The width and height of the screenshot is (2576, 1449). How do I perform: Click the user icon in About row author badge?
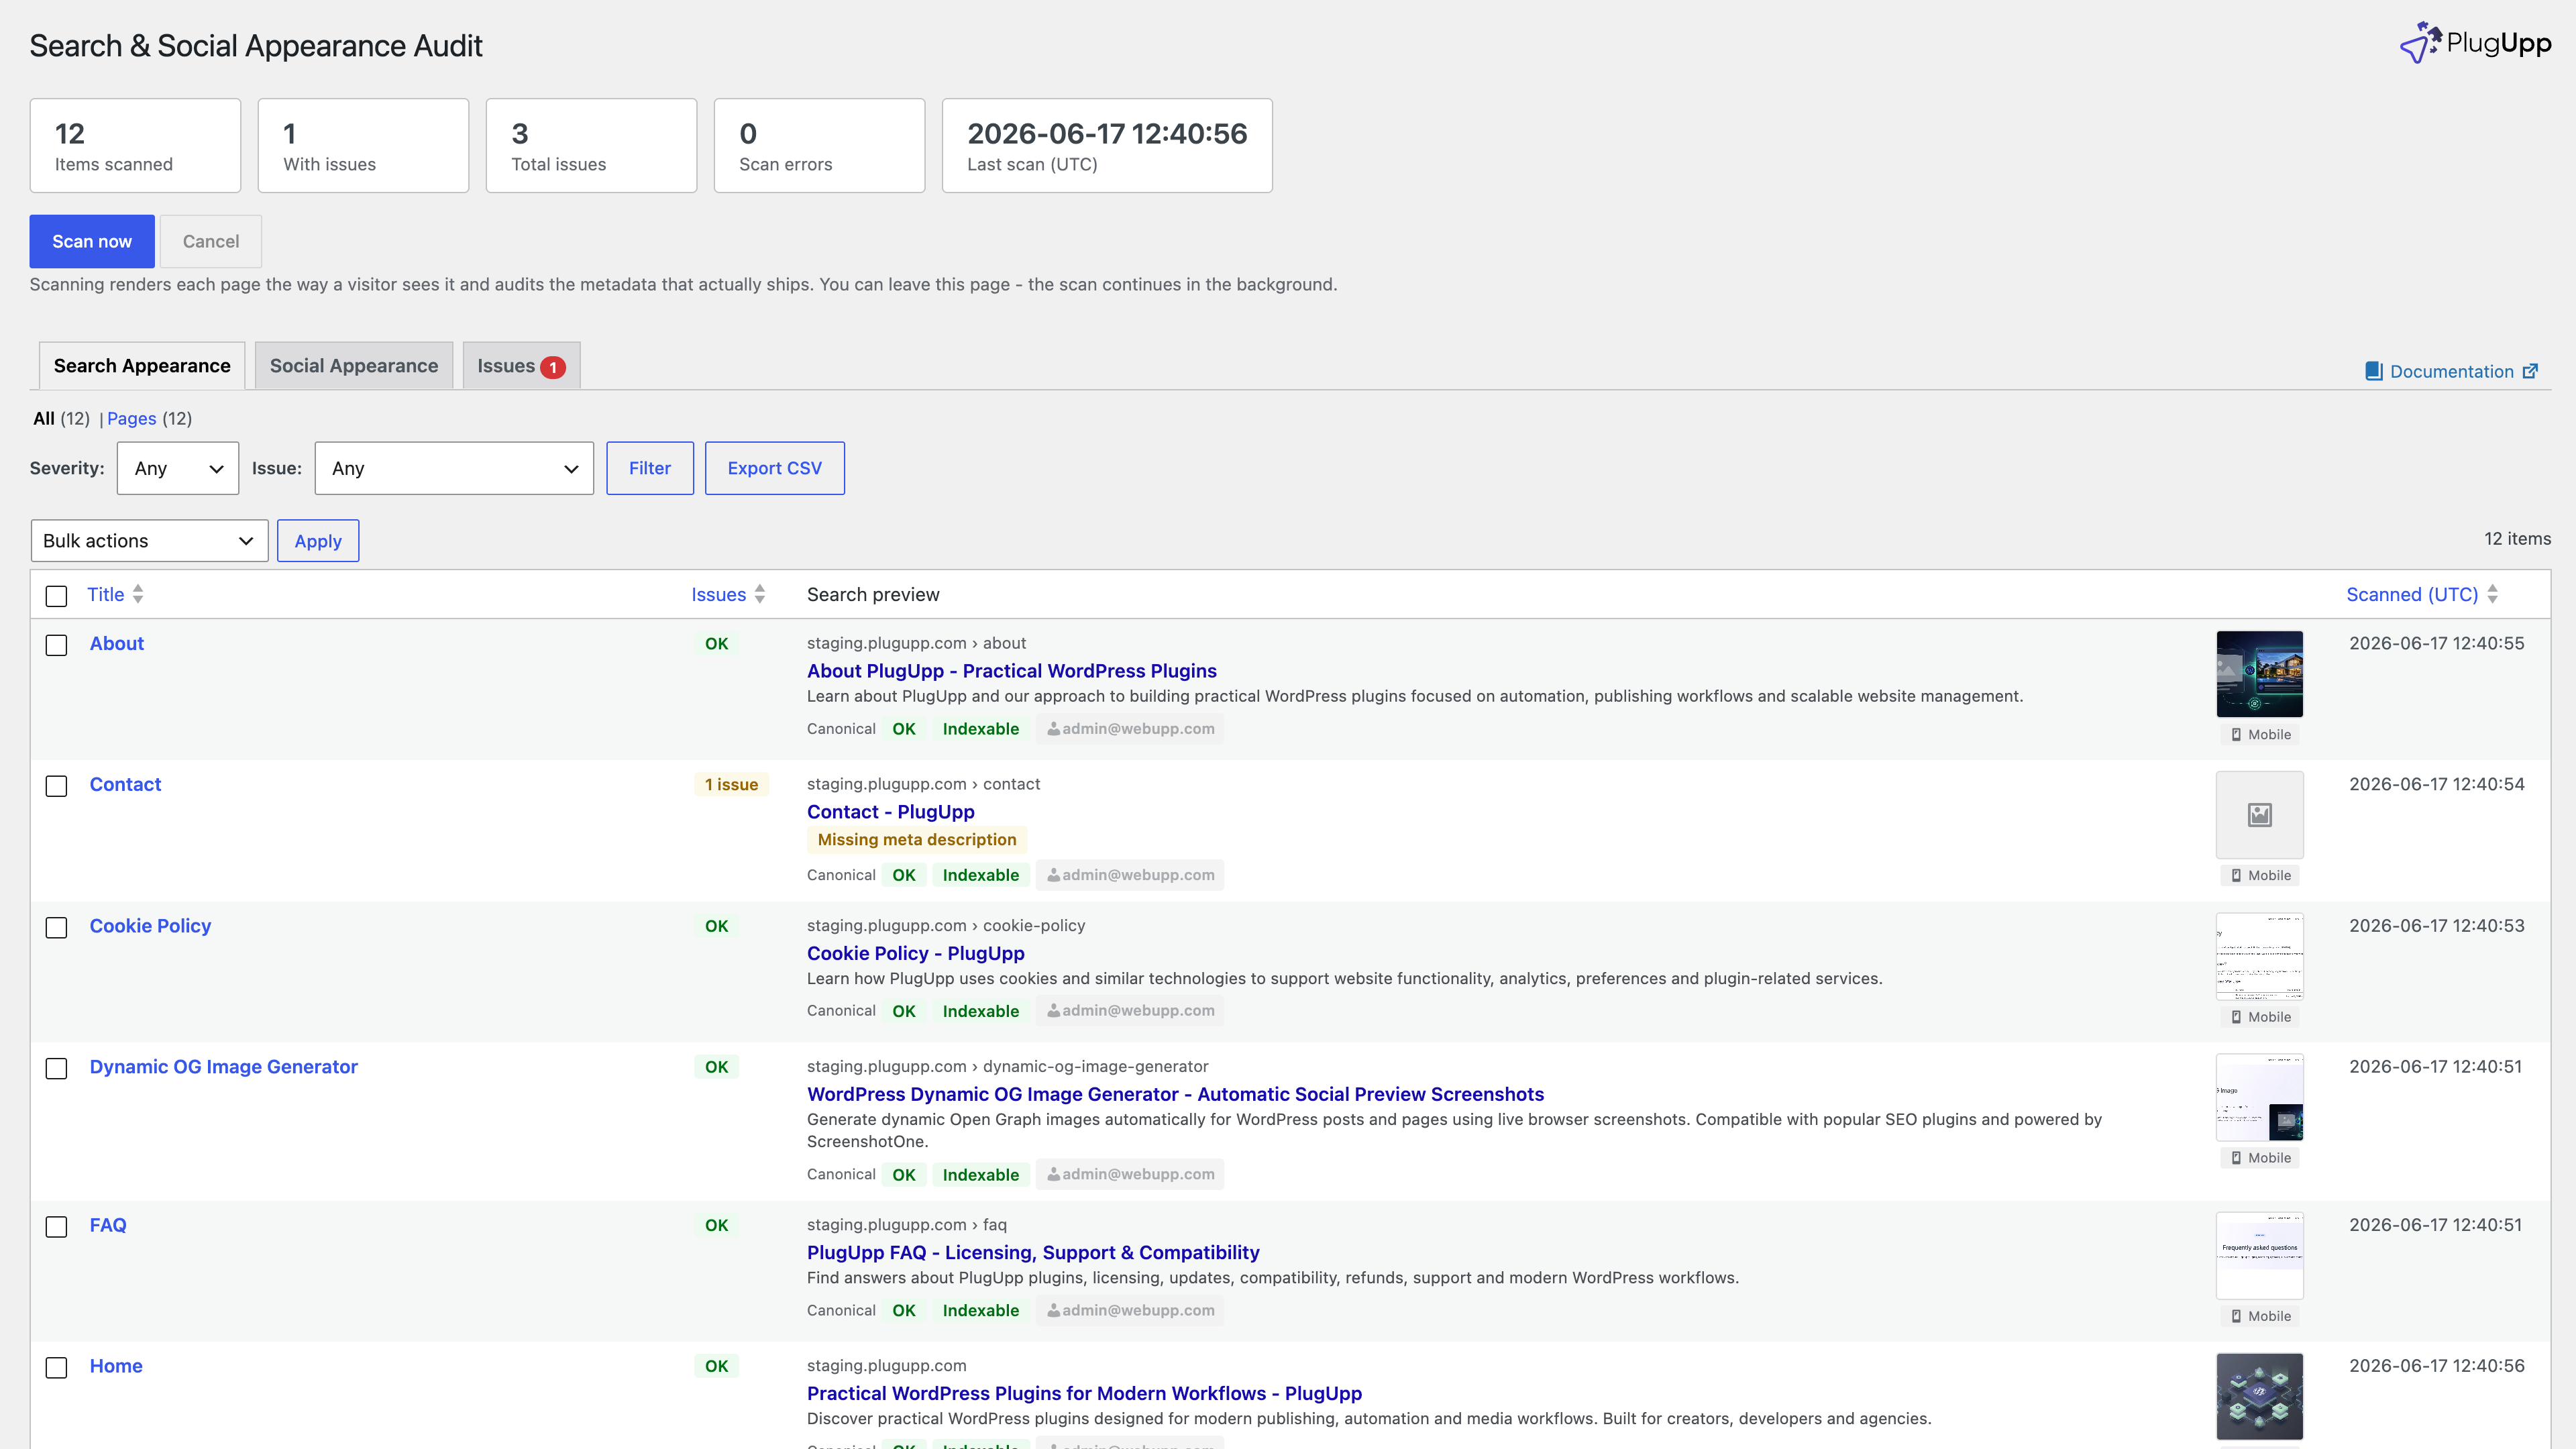[x=1053, y=729]
